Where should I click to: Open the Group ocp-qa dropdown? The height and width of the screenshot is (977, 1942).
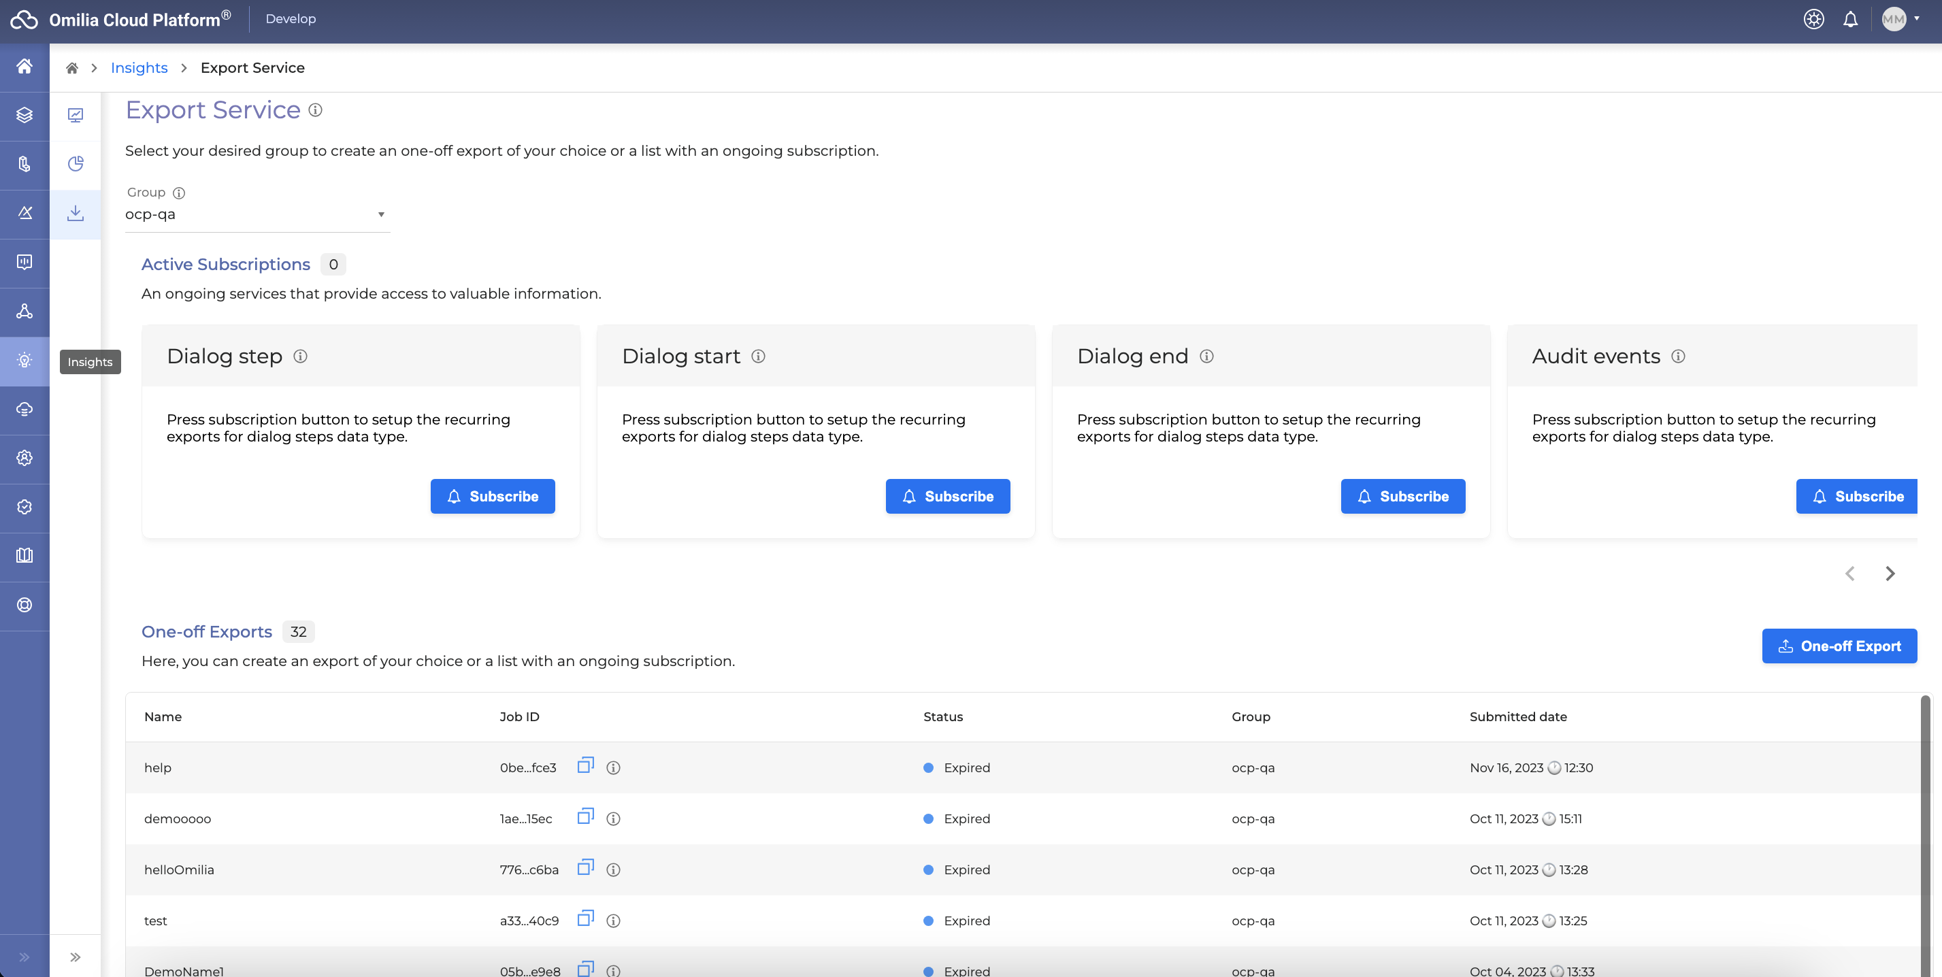point(257,215)
